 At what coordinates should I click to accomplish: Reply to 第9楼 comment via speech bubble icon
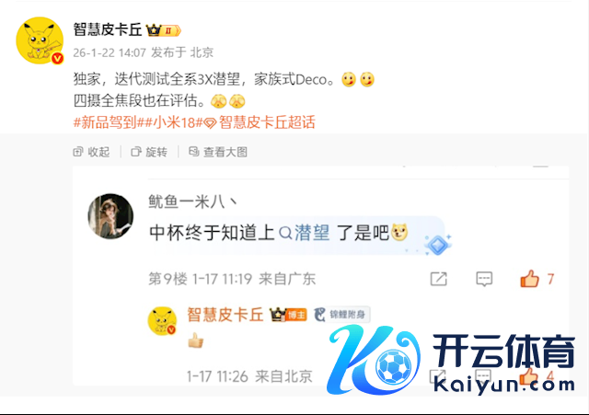tap(484, 279)
